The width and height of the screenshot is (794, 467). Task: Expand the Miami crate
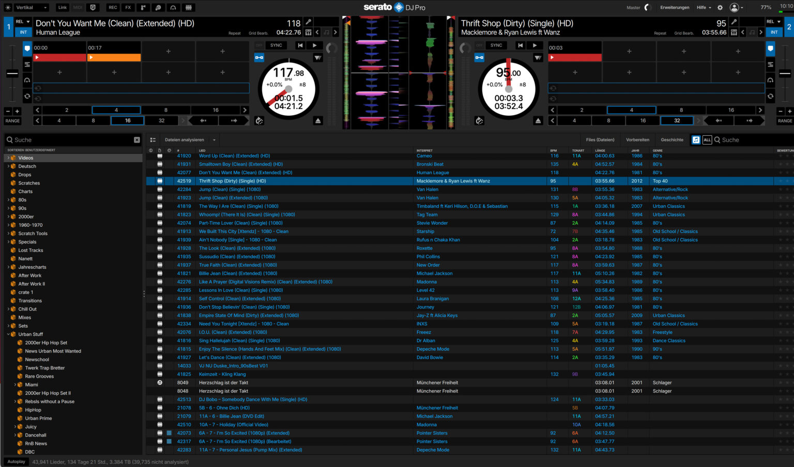tap(15, 385)
